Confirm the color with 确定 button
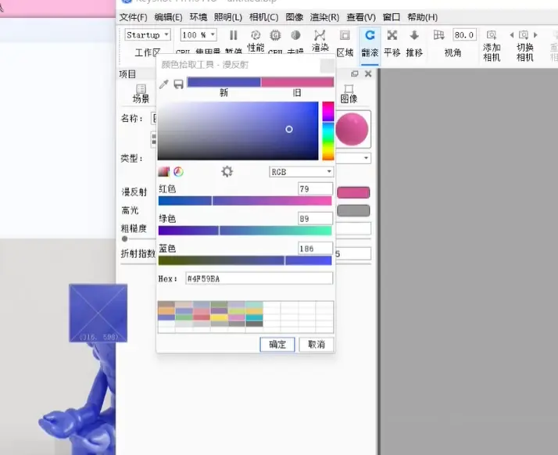 [277, 344]
